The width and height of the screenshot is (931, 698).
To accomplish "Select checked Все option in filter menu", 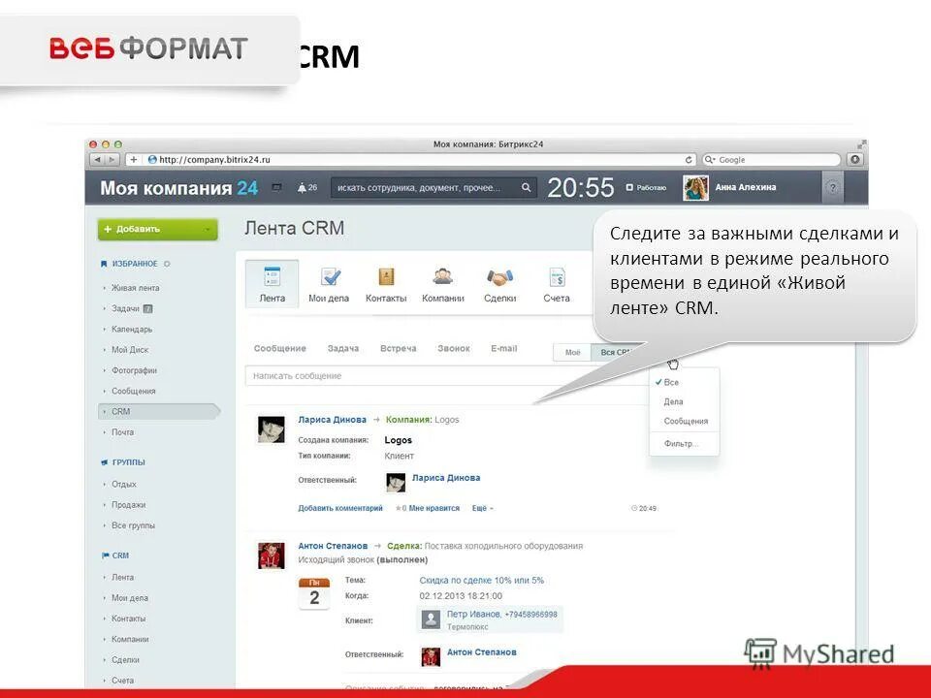I will click(671, 382).
